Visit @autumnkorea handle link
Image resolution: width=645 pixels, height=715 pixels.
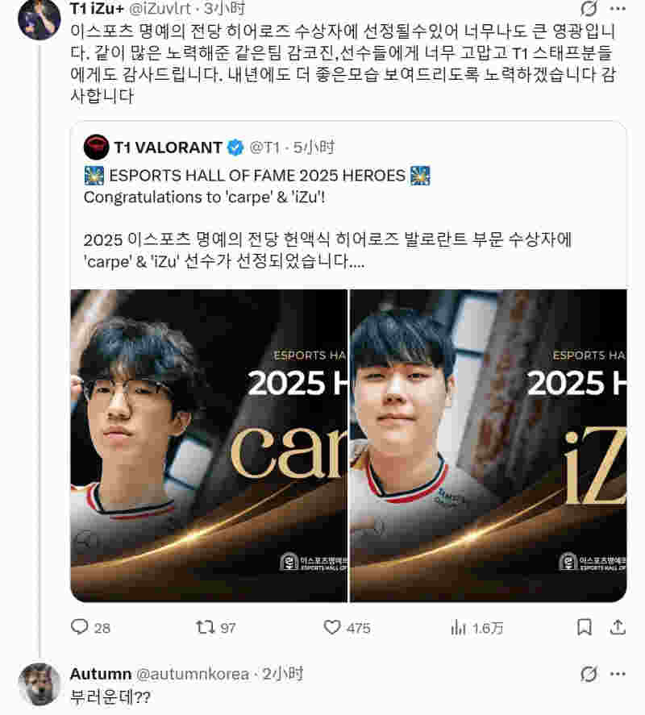pyautogui.click(x=193, y=674)
